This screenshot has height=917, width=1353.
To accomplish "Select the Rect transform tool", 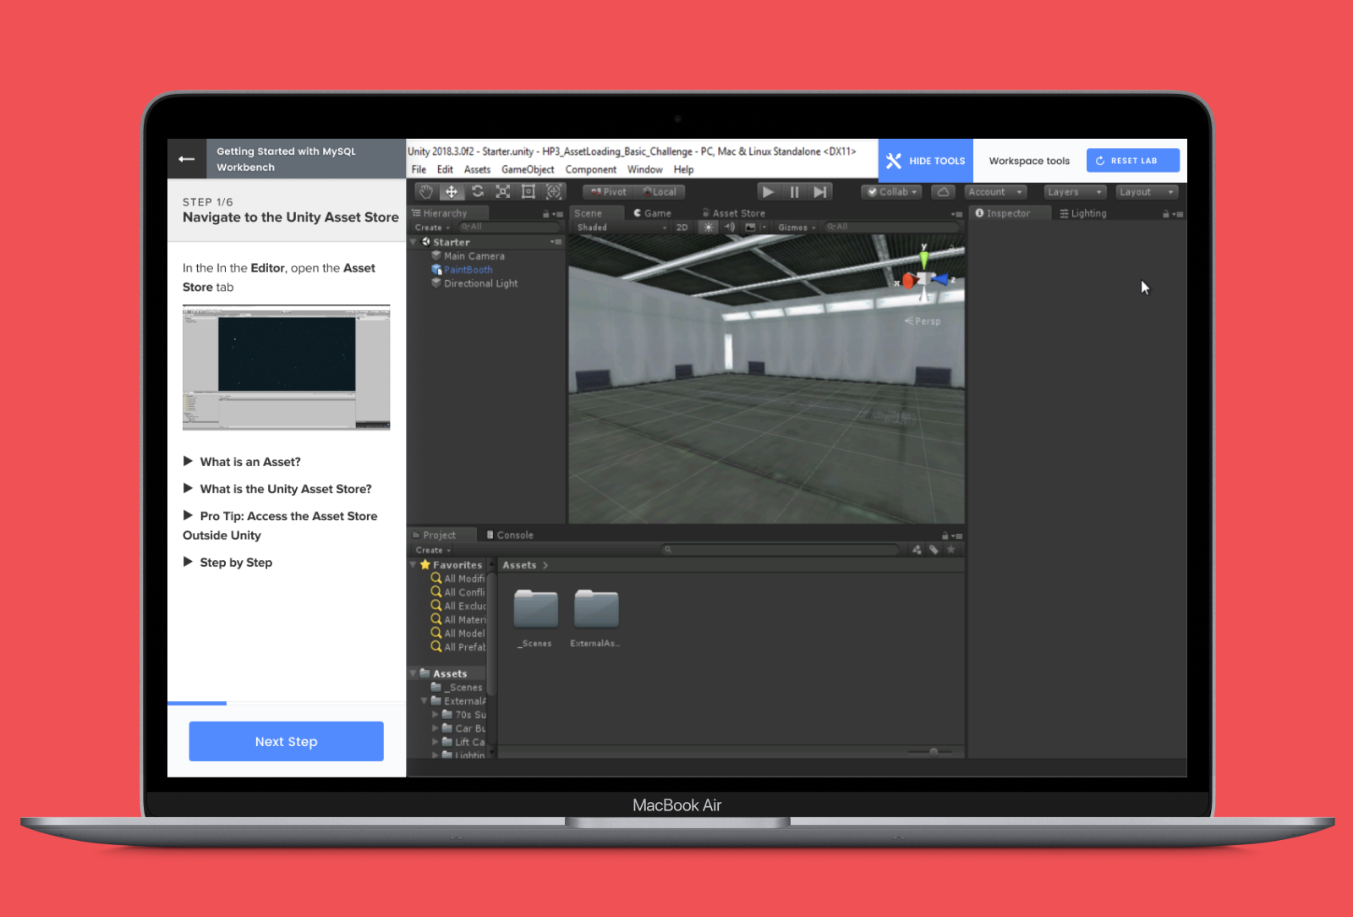I will point(528,192).
